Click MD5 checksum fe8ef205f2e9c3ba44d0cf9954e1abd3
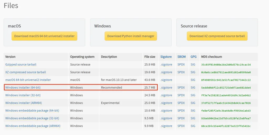The height and width of the screenshot is (135, 269). pyautogui.click(x=226, y=111)
